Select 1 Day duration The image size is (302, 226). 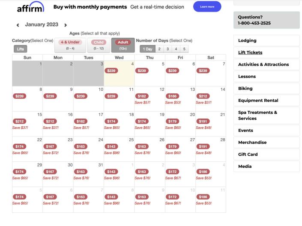(x=147, y=49)
